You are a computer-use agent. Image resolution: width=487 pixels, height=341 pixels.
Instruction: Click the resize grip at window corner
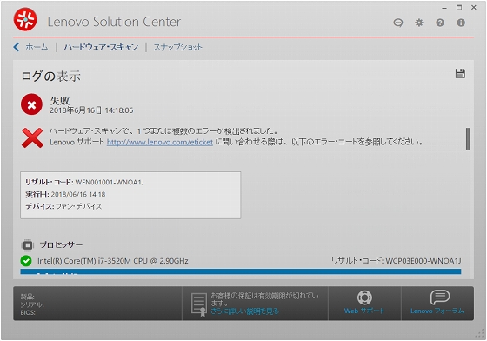[x=480, y=334]
